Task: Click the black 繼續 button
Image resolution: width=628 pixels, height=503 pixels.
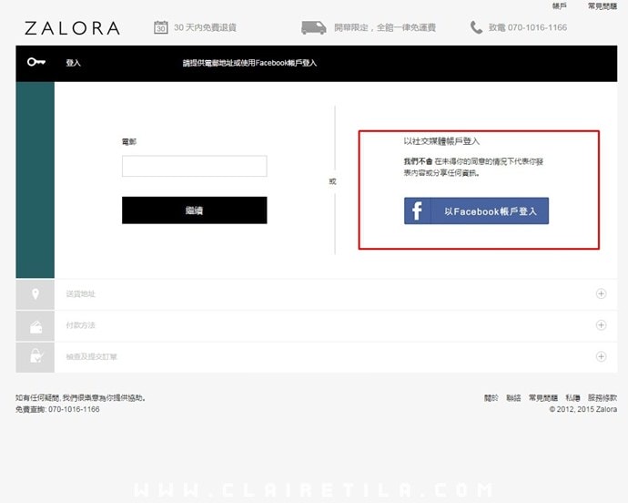Action: tap(194, 210)
